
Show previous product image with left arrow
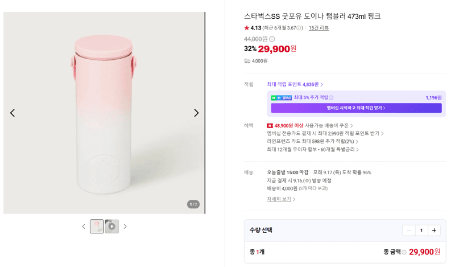(13, 113)
